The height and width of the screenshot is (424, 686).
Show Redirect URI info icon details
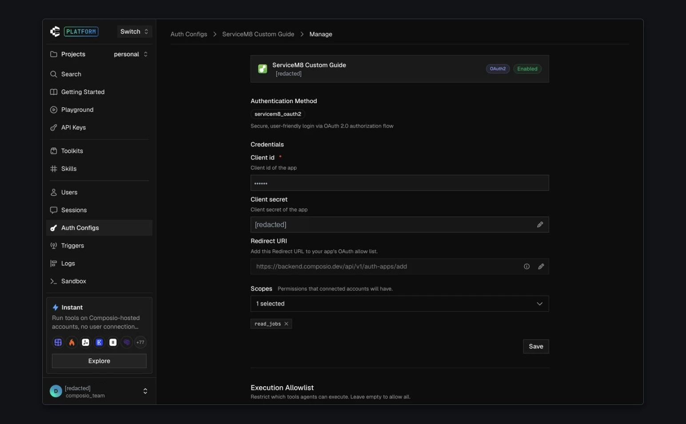pyautogui.click(x=526, y=267)
